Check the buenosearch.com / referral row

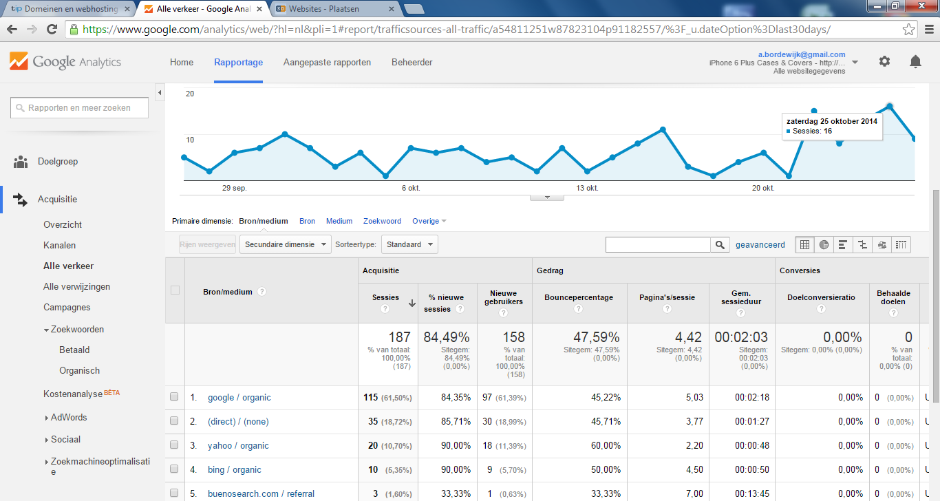click(174, 493)
